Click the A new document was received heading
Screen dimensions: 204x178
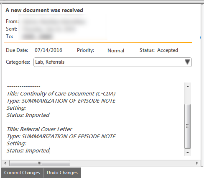coord(44,10)
